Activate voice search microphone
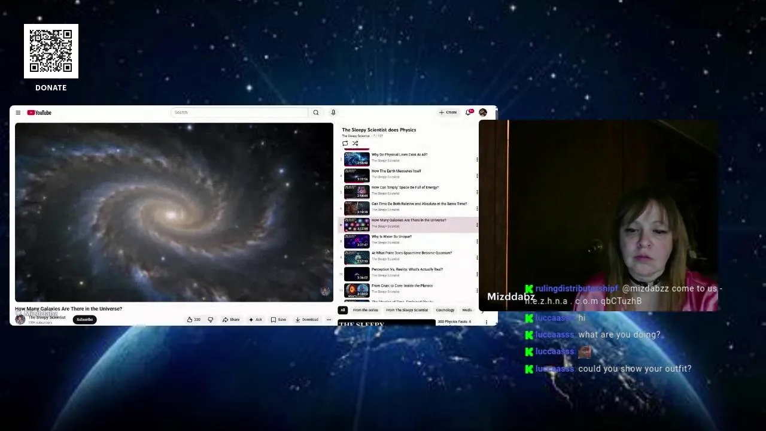The height and width of the screenshot is (431, 766). point(333,113)
